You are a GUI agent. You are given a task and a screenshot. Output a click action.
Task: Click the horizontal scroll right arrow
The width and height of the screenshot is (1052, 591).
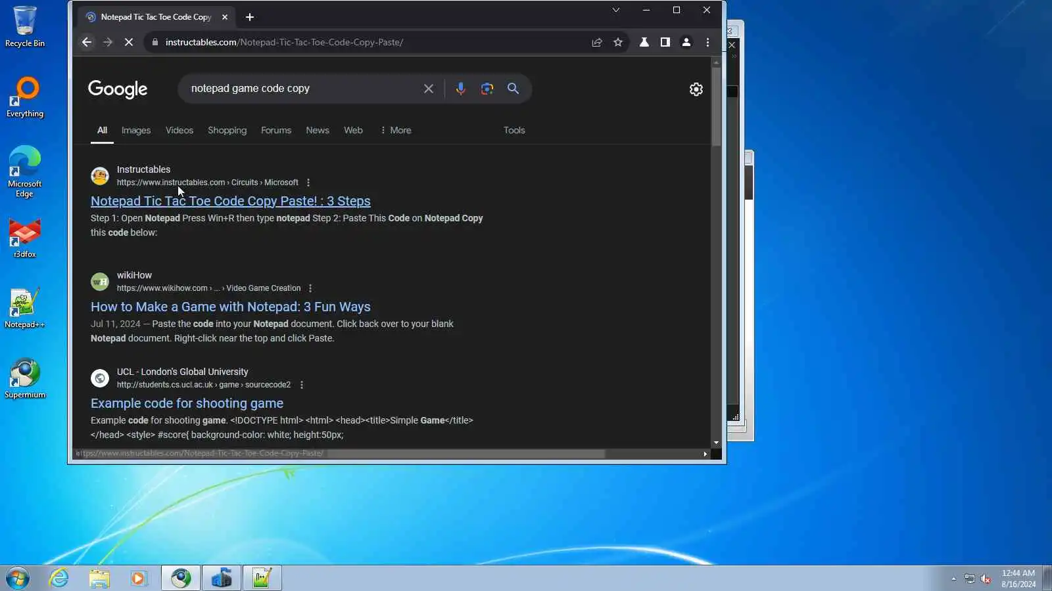[x=705, y=454]
